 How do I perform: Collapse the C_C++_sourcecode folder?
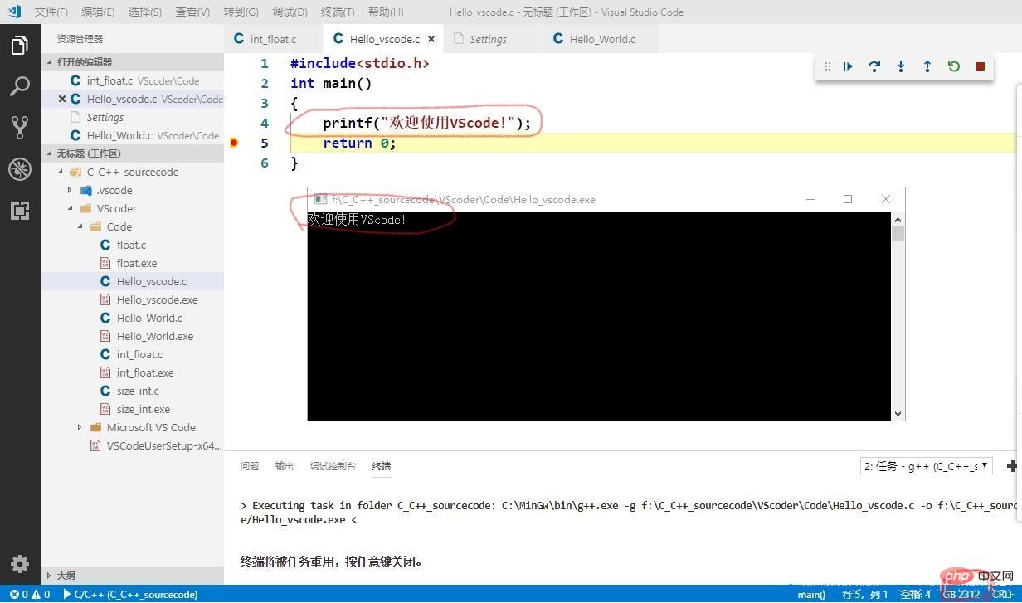(133, 172)
